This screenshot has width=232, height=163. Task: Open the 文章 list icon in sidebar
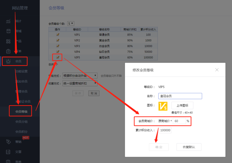point(8,152)
